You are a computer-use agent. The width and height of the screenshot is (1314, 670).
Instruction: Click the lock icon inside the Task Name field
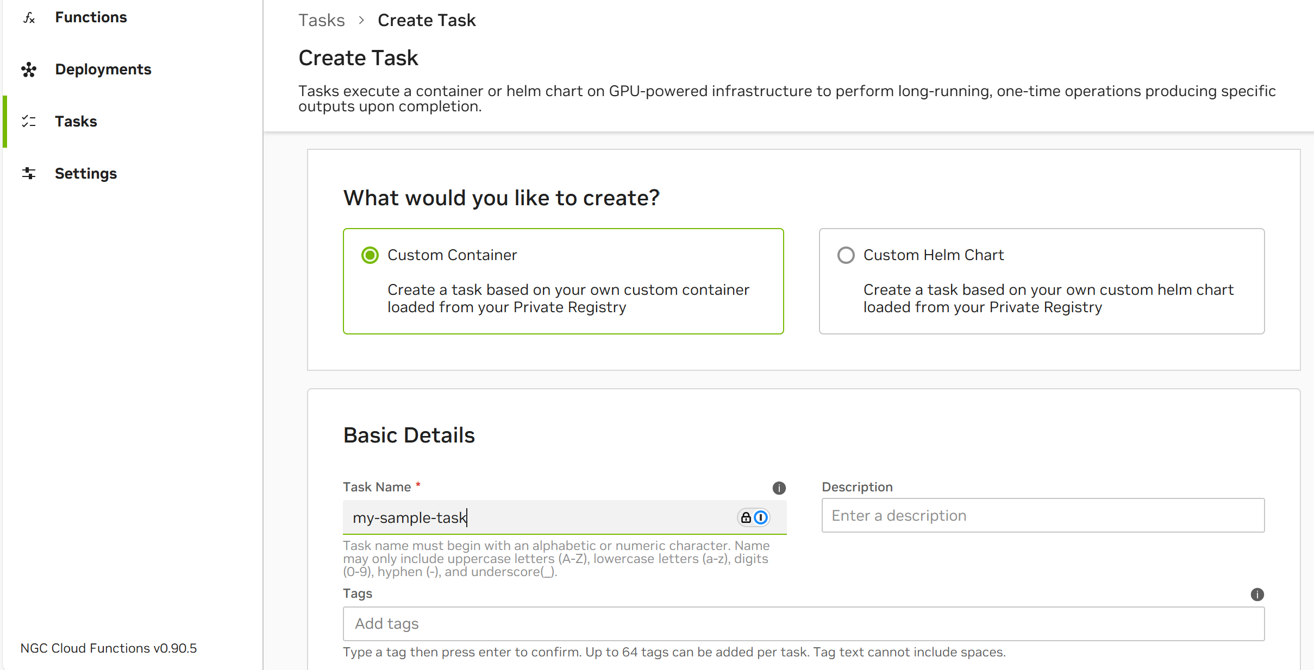click(746, 517)
